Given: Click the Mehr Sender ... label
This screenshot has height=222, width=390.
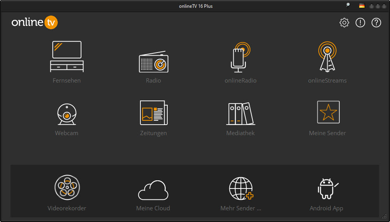Looking at the screenshot, I should tap(241, 208).
